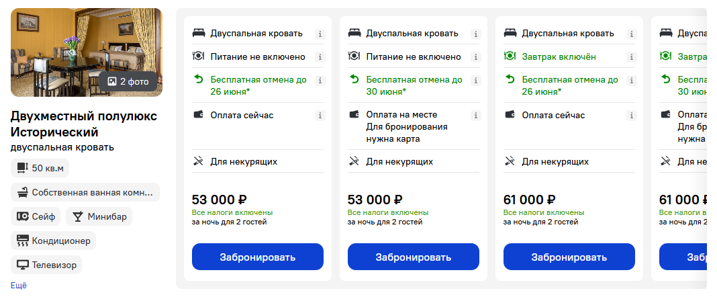This screenshot has height=297, width=717.
Task: Click the Кондиционер amenity tag
Action: point(54,241)
